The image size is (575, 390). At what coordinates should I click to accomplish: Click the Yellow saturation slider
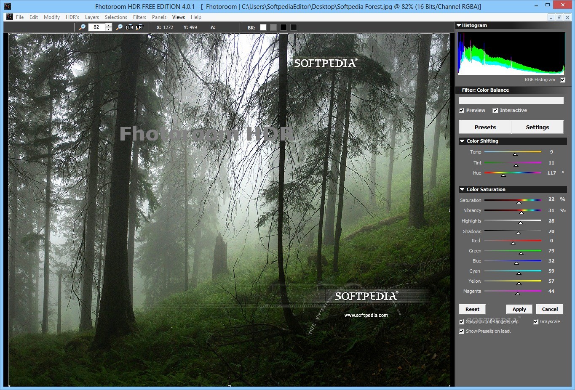(x=513, y=281)
